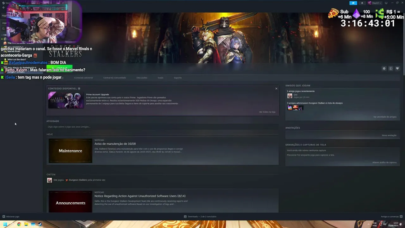The width and height of the screenshot is (405, 228).
Task: Open Google Chrome from the taskbar
Action: click(19, 224)
